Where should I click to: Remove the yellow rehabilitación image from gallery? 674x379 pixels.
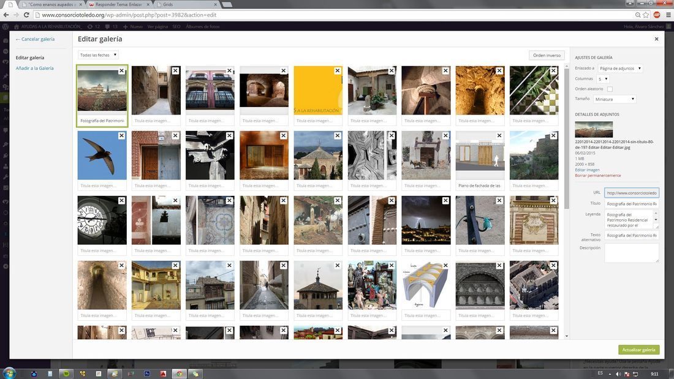click(x=338, y=70)
